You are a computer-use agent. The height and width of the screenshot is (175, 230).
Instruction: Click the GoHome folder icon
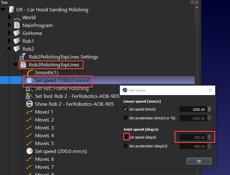[x=17, y=33]
